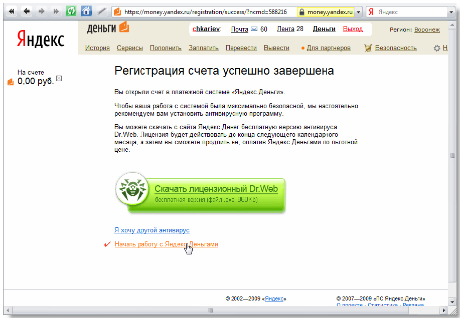Go to Пополнить
The image size is (460, 318).
tap(166, 48)
